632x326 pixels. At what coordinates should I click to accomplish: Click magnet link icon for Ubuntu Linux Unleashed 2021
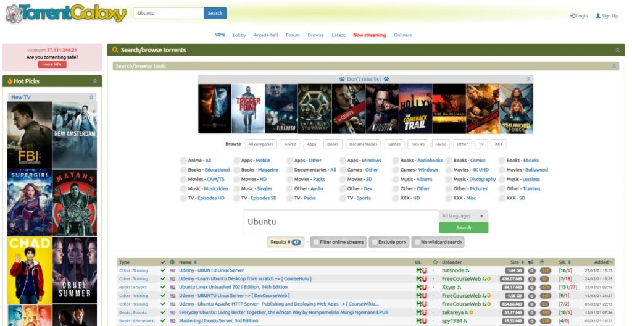click(x=425, y=287)
